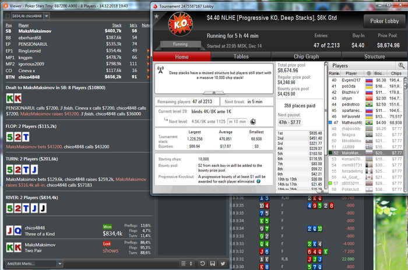The height and width of the screenshot is (270, 408).
Task: Click the China flag beside shjun
Action: (x=369, y=99)
